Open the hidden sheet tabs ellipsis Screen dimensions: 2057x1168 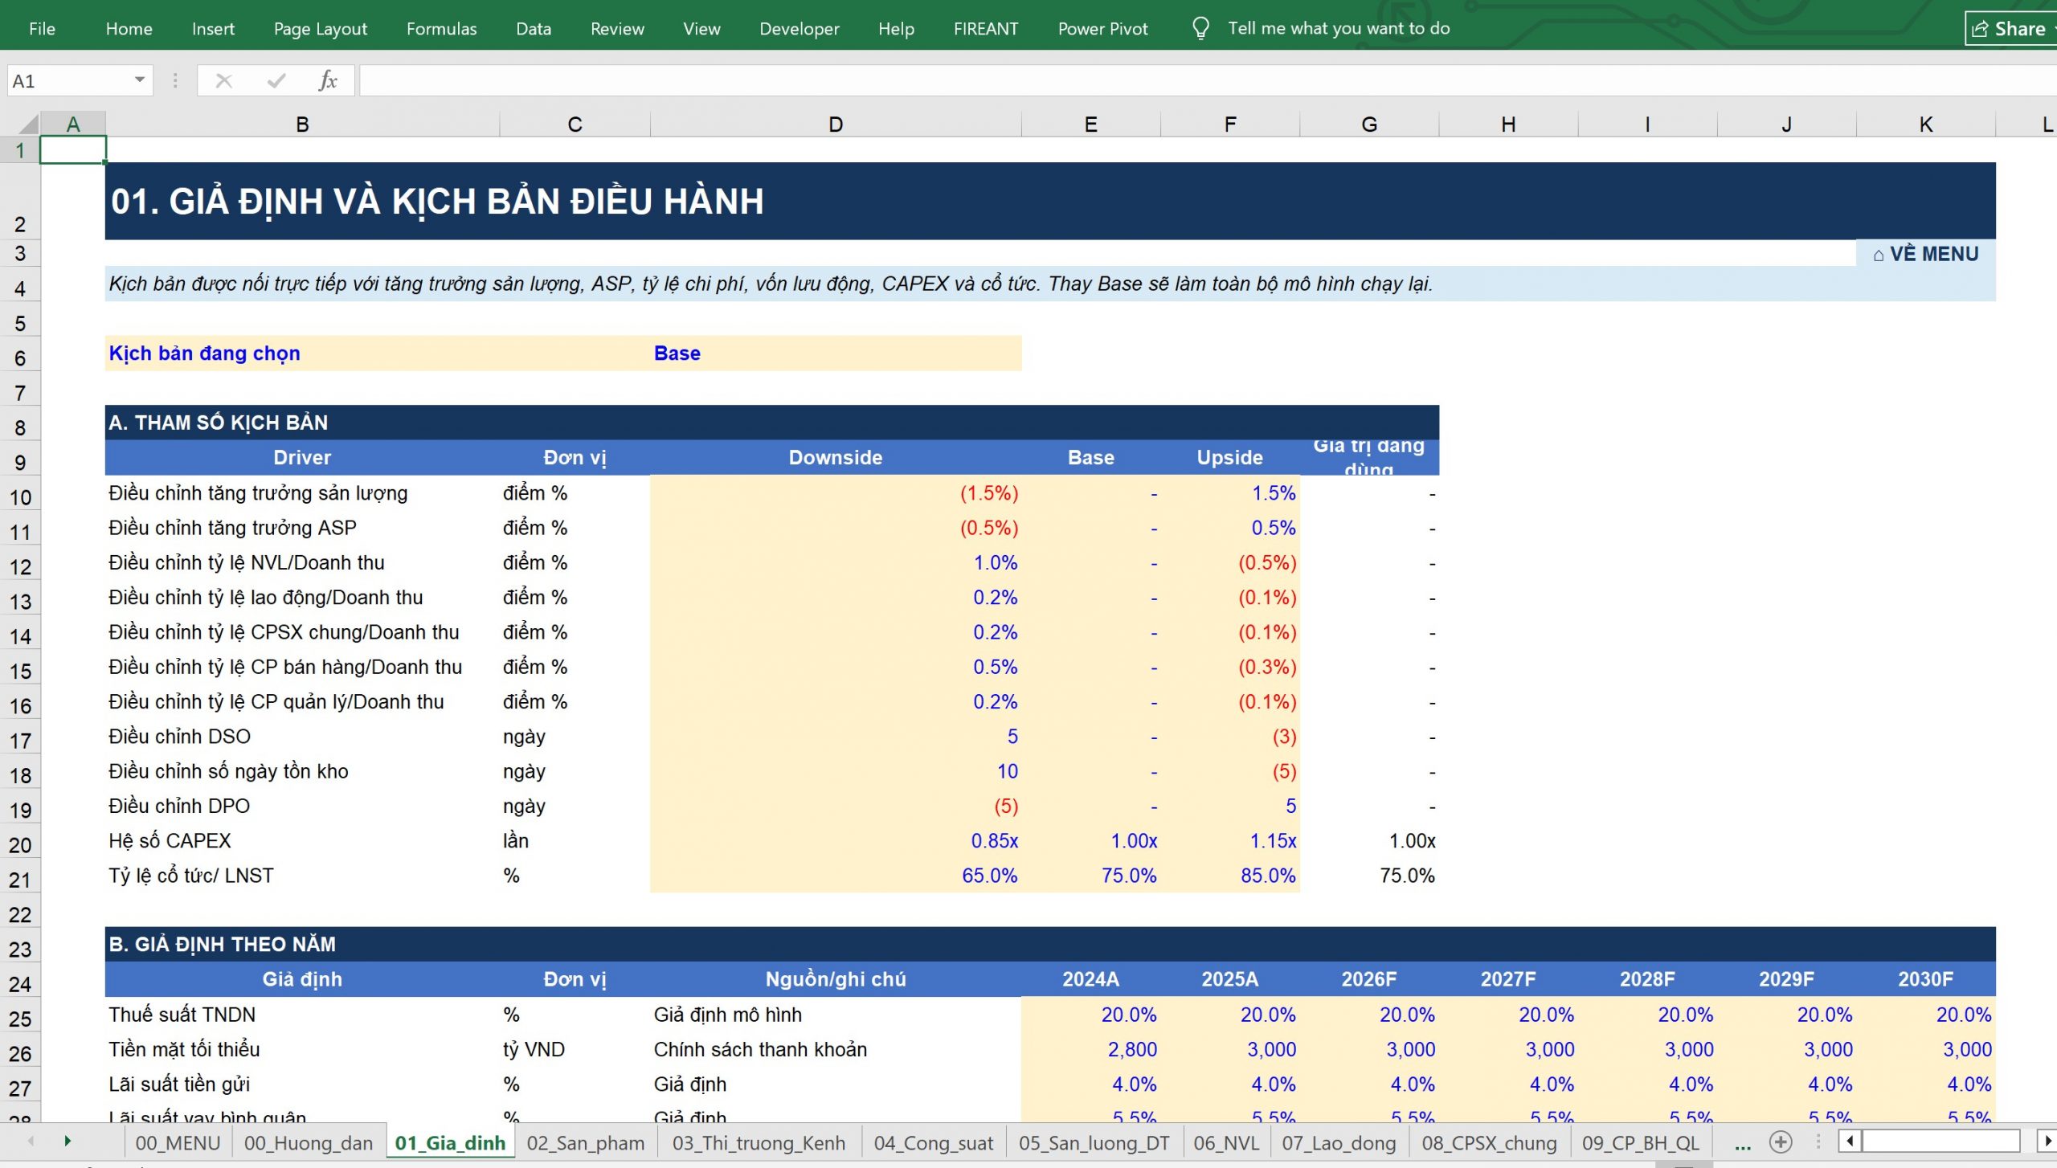pos(1742,1143)
